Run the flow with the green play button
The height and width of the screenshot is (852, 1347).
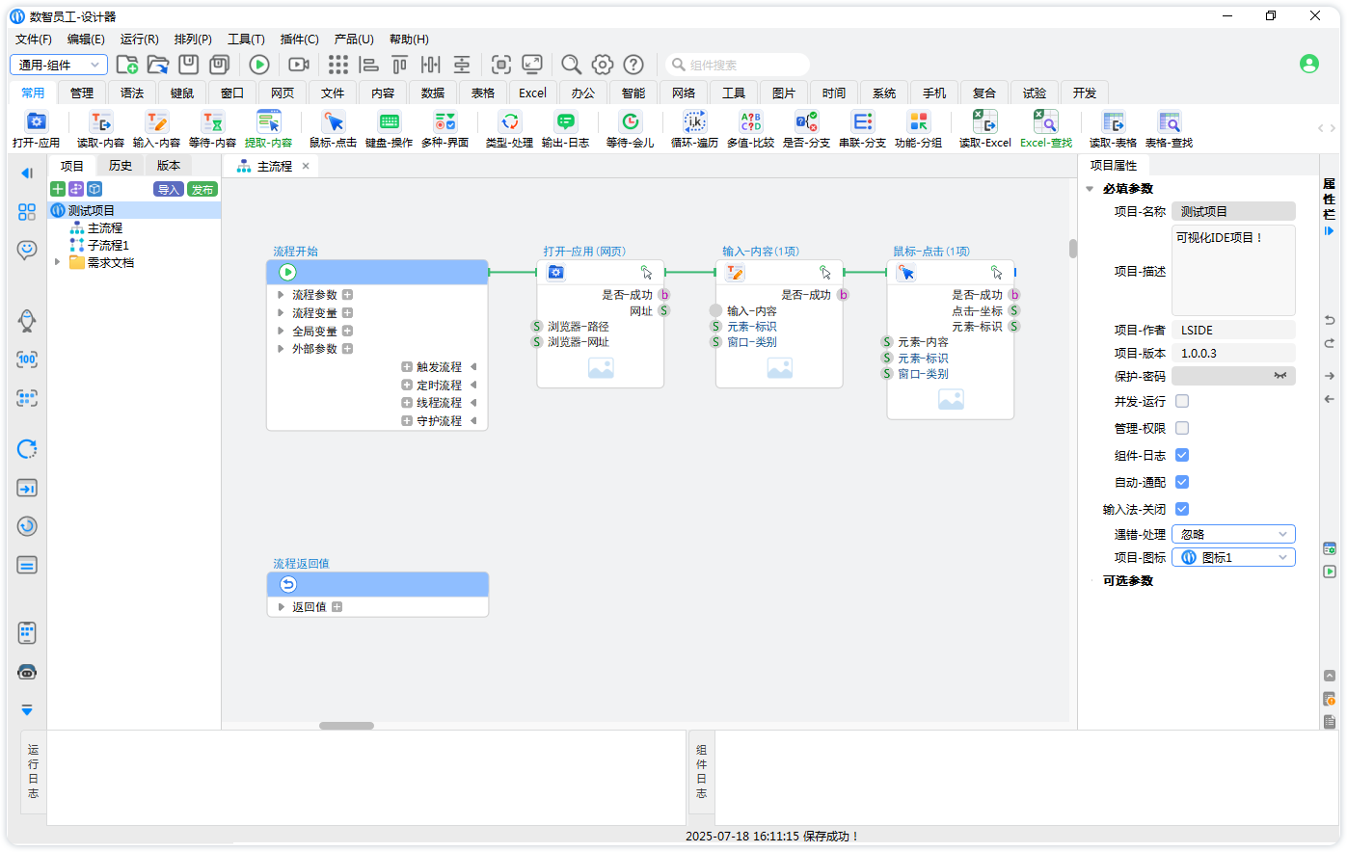[259, 65]
